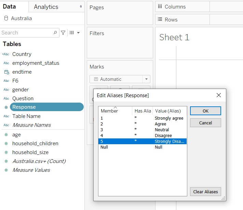Click the view data grid icon

pos(72,32)
